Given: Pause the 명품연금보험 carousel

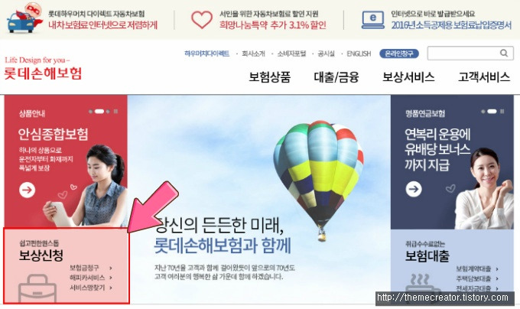Looking at the screenshot, I should click(502, 112).
